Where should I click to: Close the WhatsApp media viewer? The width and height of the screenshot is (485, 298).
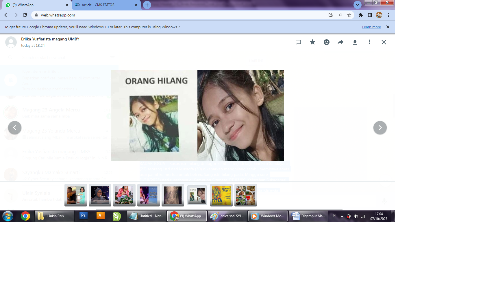pyautogui.click(x=384, y=42)
